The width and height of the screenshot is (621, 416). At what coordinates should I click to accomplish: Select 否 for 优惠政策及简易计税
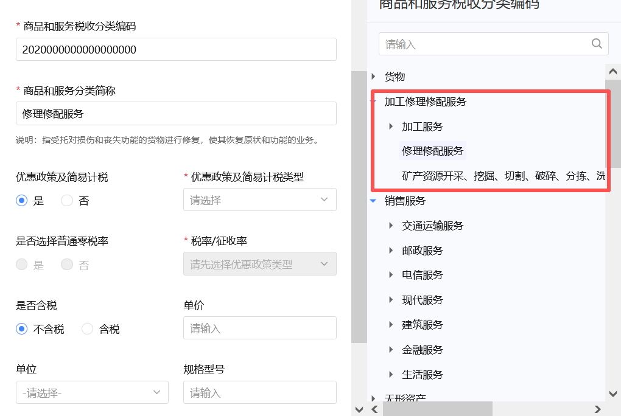(x=68, y=200)
